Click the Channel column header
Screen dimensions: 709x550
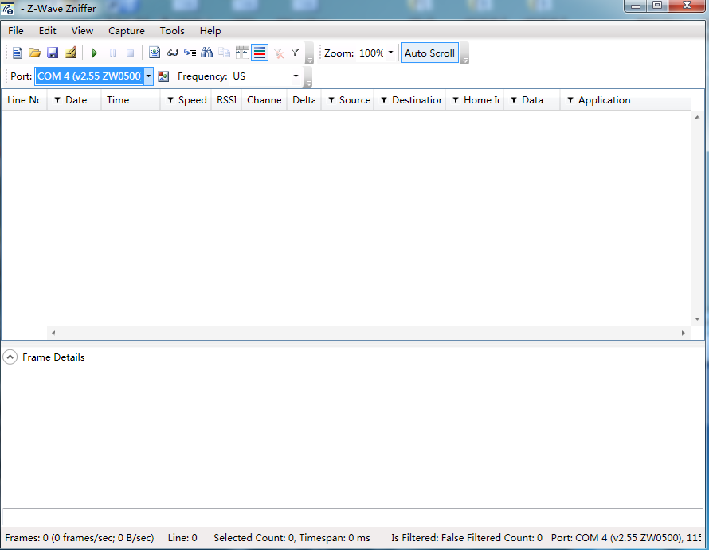tap(264, 99)
